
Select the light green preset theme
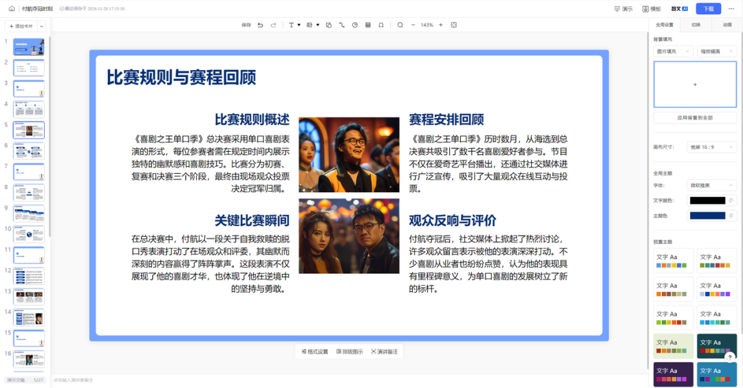coord(673,346)
